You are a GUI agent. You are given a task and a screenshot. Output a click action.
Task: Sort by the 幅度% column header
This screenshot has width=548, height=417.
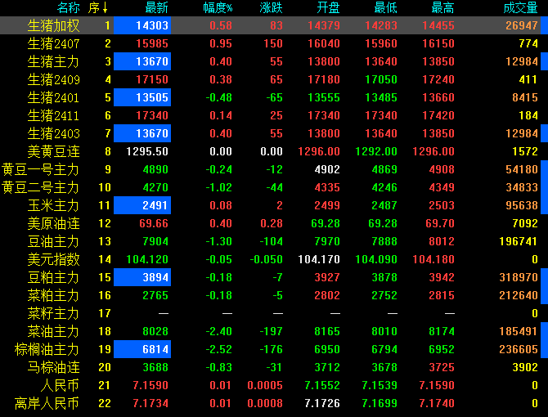218,8
